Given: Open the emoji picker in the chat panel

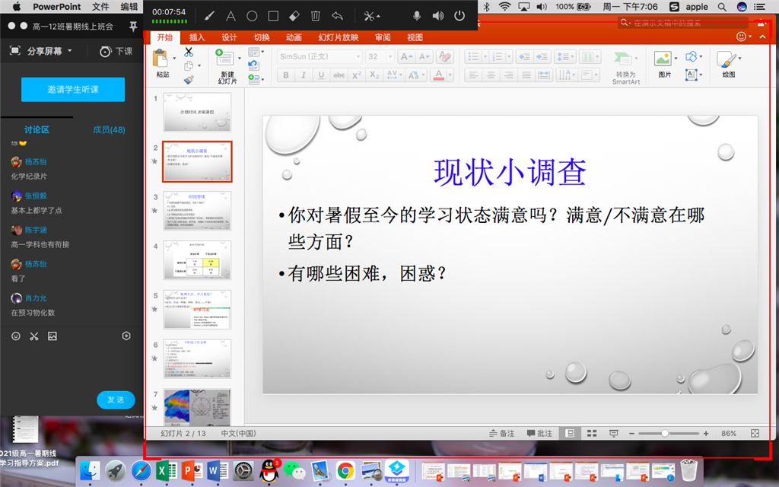Looking at the screenshot, I should [x=16, y=336].
